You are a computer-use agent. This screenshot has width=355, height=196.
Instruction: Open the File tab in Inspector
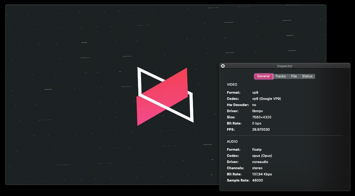294,76
